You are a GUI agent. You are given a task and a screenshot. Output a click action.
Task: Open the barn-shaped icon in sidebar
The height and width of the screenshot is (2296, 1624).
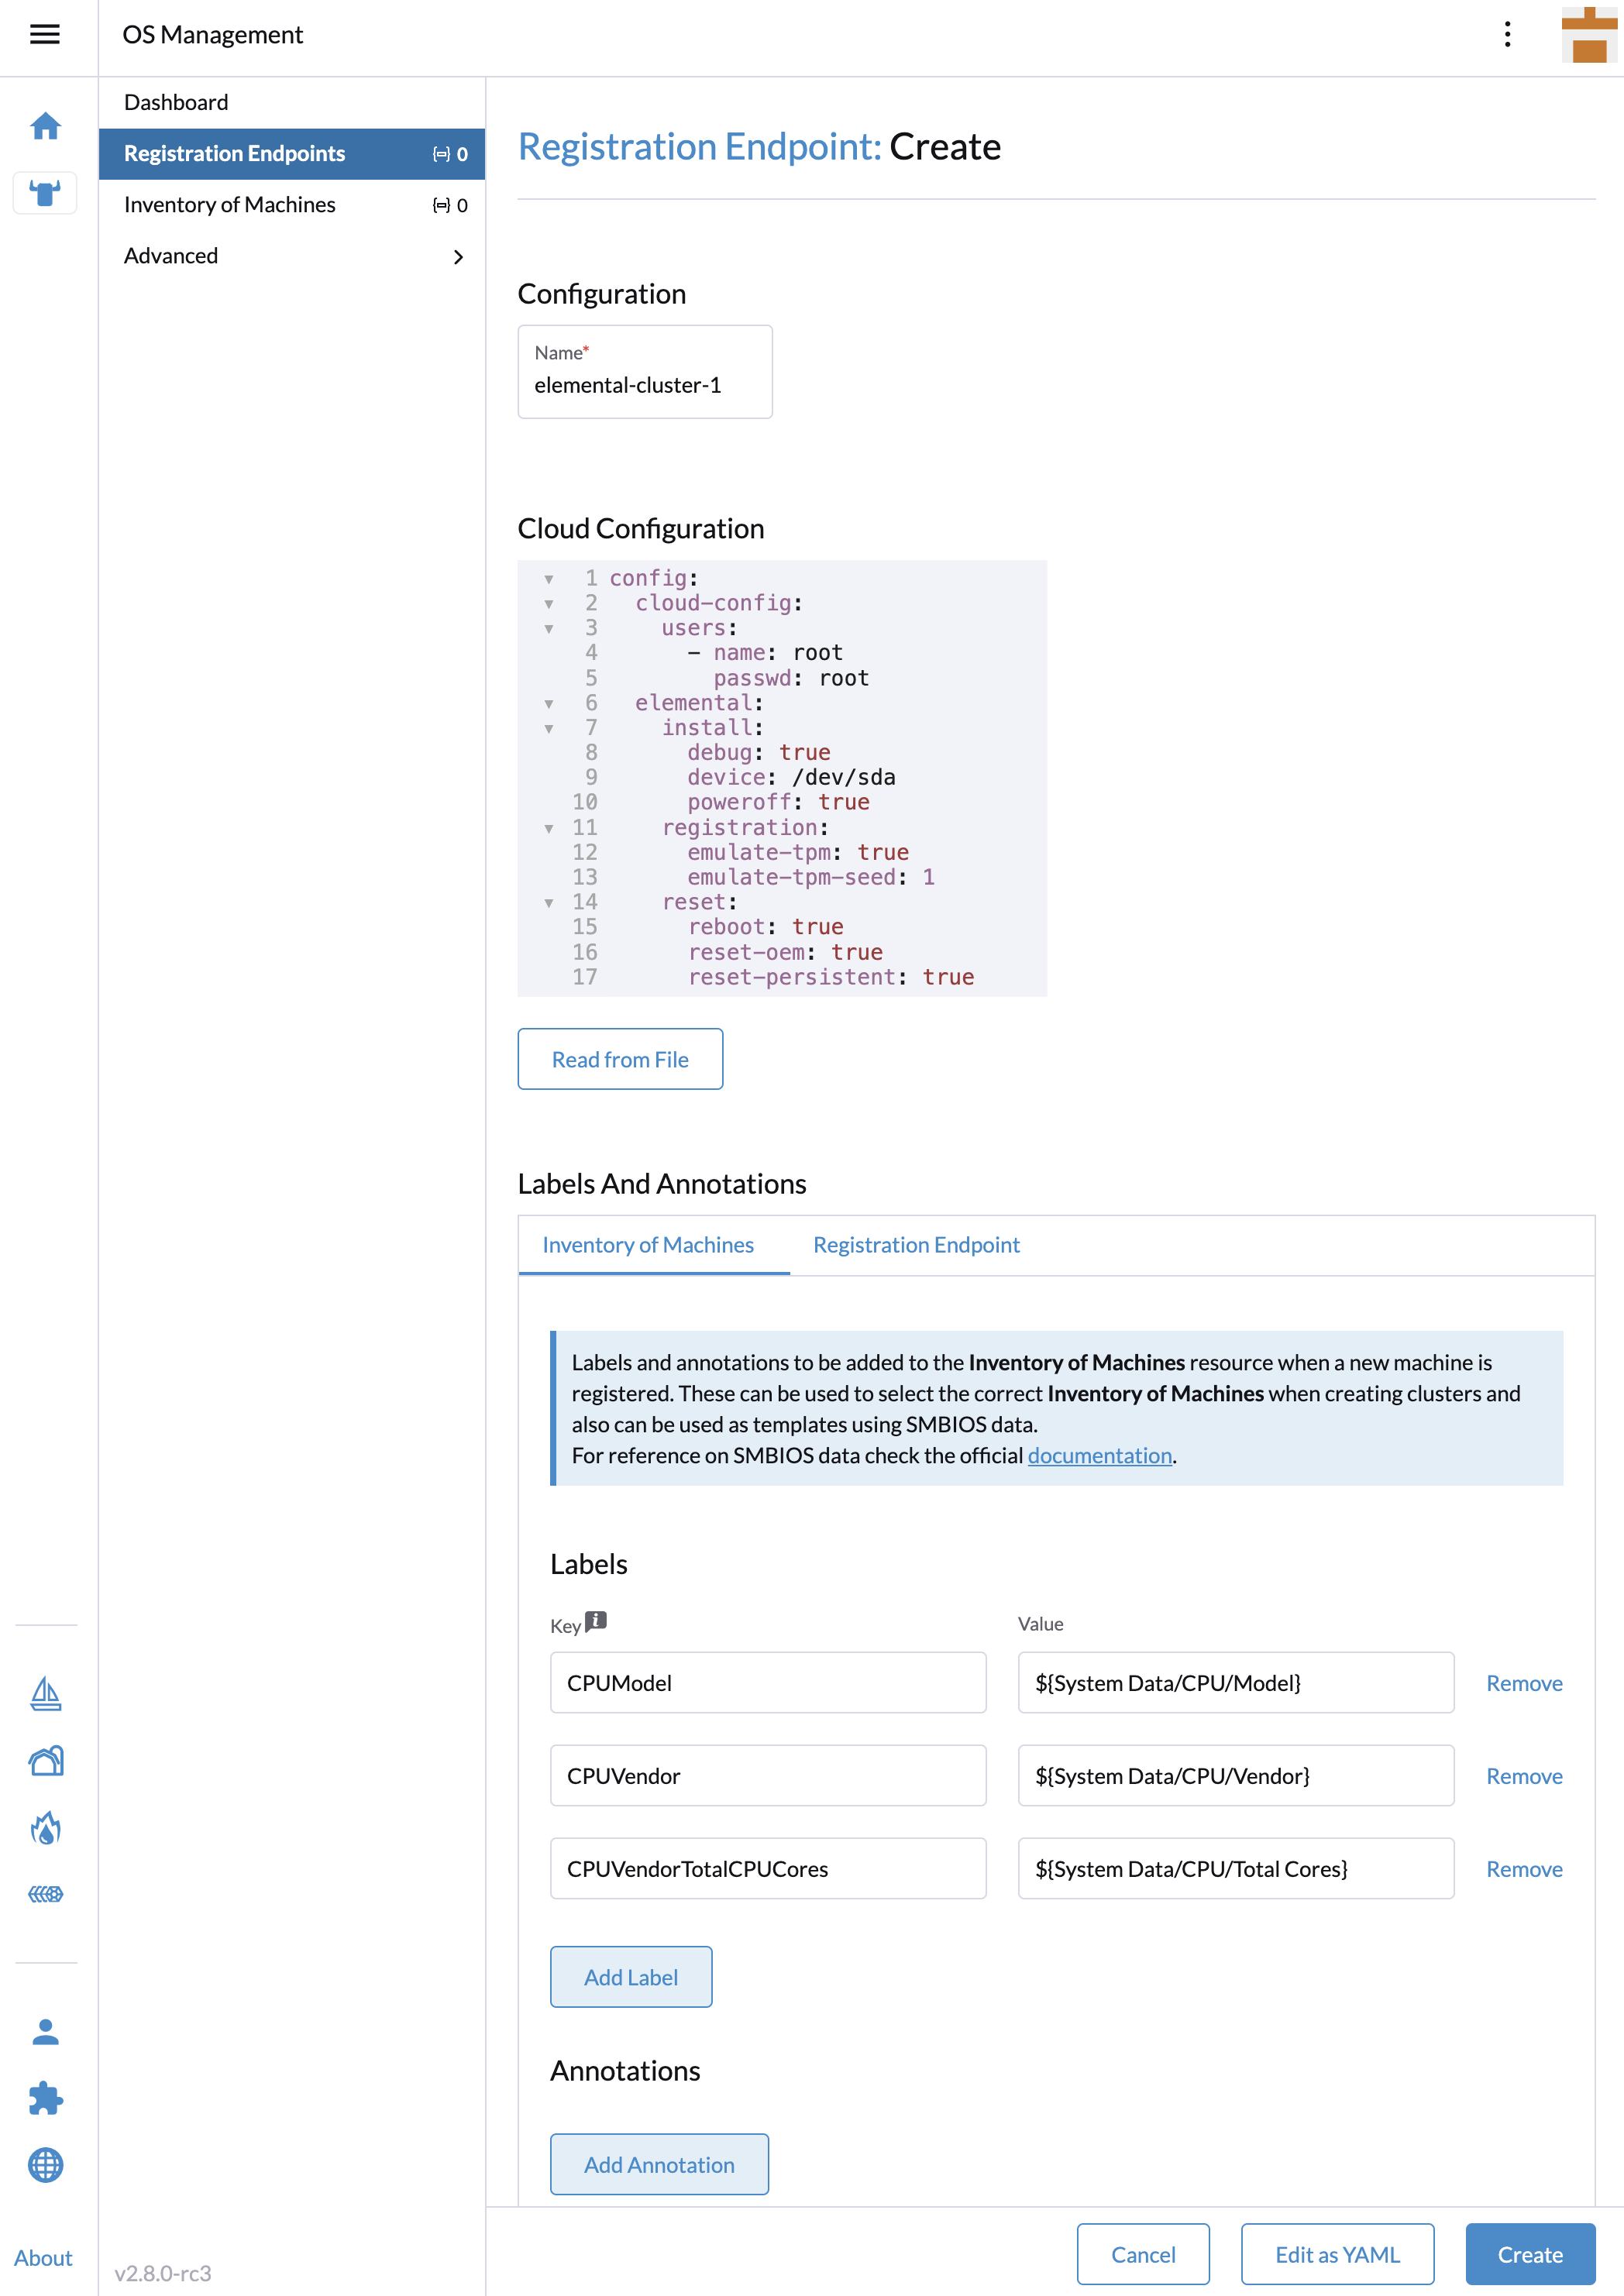45,1760
